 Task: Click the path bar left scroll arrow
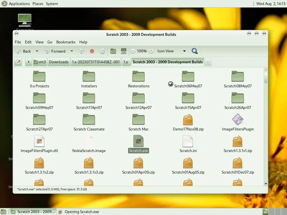(29, 62)
